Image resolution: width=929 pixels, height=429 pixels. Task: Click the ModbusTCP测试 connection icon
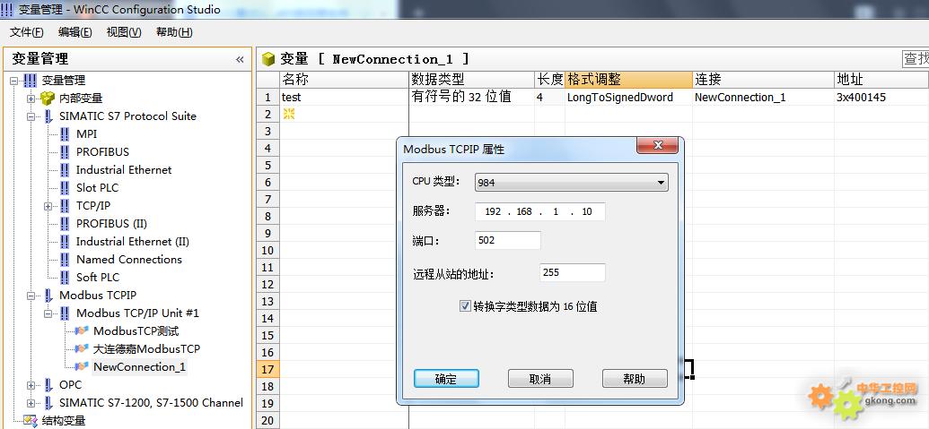coord(82,330)
